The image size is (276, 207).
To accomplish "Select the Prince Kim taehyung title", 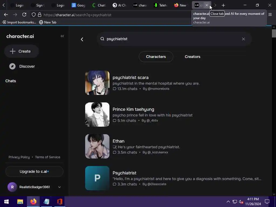I will [x=133, y=109].
